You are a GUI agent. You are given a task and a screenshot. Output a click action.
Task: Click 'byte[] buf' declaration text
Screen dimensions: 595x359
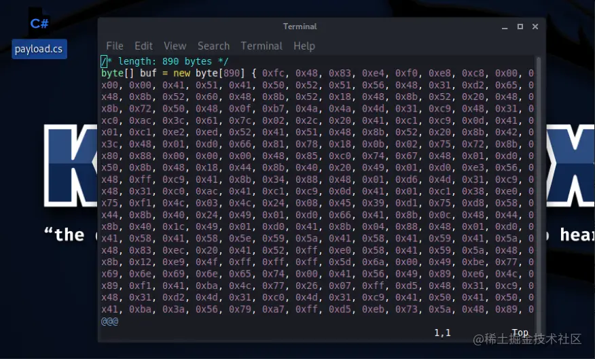(x=128, y=73)
